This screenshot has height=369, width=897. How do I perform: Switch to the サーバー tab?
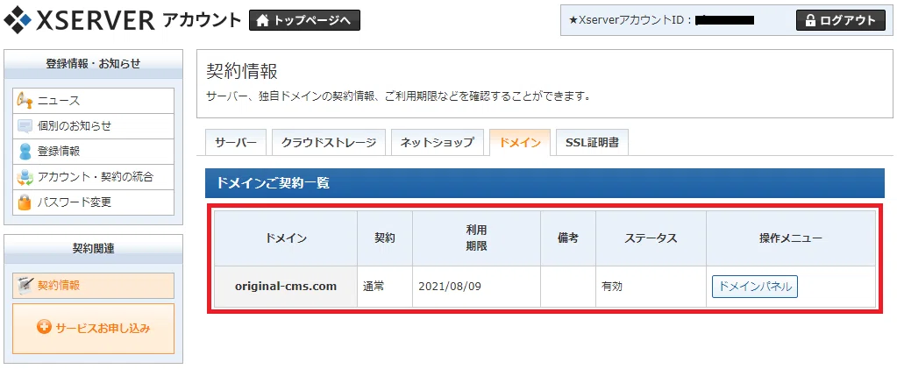tap(236, 143)
